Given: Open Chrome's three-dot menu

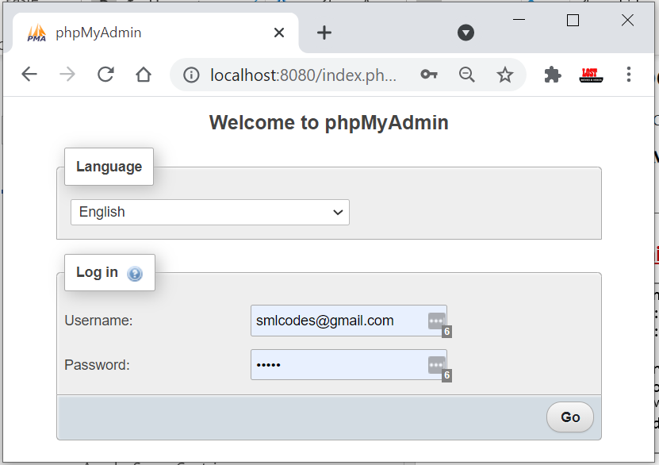Looking at the screenshot, I should [629, 75].
